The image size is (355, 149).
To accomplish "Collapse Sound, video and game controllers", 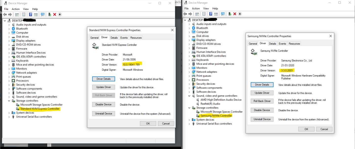I will click(189, 96).
